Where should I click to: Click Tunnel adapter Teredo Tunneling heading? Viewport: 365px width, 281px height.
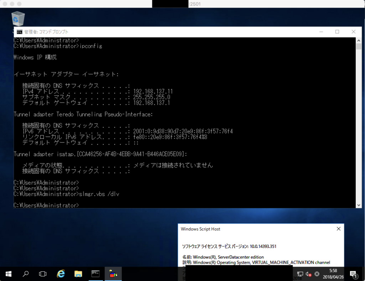83,114
